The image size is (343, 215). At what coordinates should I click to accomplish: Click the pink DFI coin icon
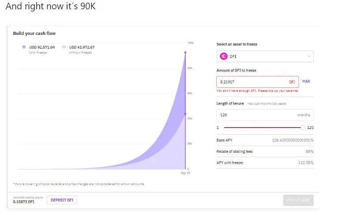point(223,56)
